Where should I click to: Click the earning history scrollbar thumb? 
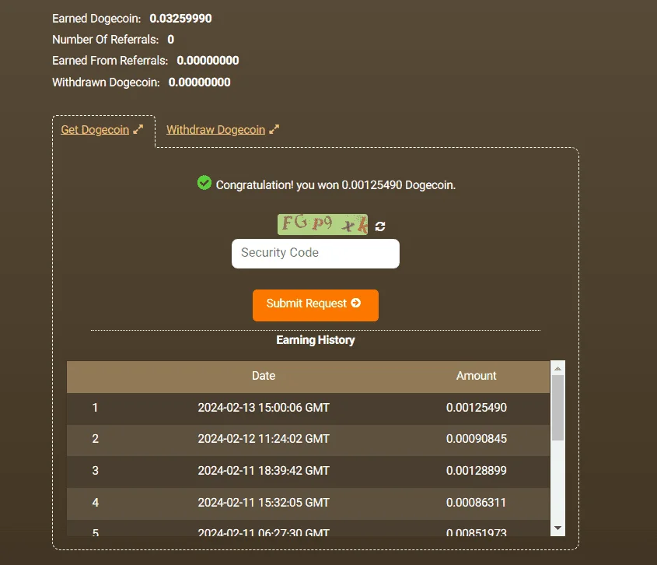[x=557, y=408]
